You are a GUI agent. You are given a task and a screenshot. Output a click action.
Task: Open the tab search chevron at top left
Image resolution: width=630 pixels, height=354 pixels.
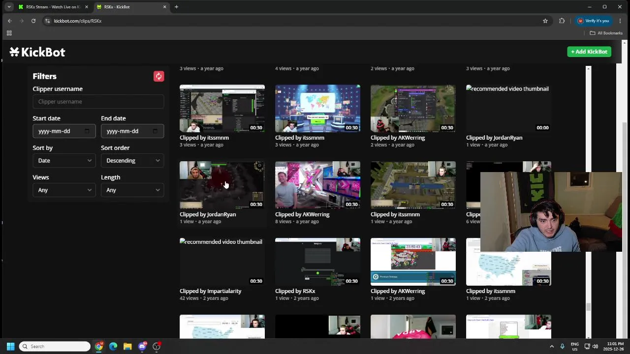tap(9, 7)
